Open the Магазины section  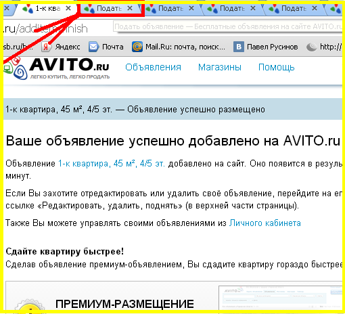point(220,67)
